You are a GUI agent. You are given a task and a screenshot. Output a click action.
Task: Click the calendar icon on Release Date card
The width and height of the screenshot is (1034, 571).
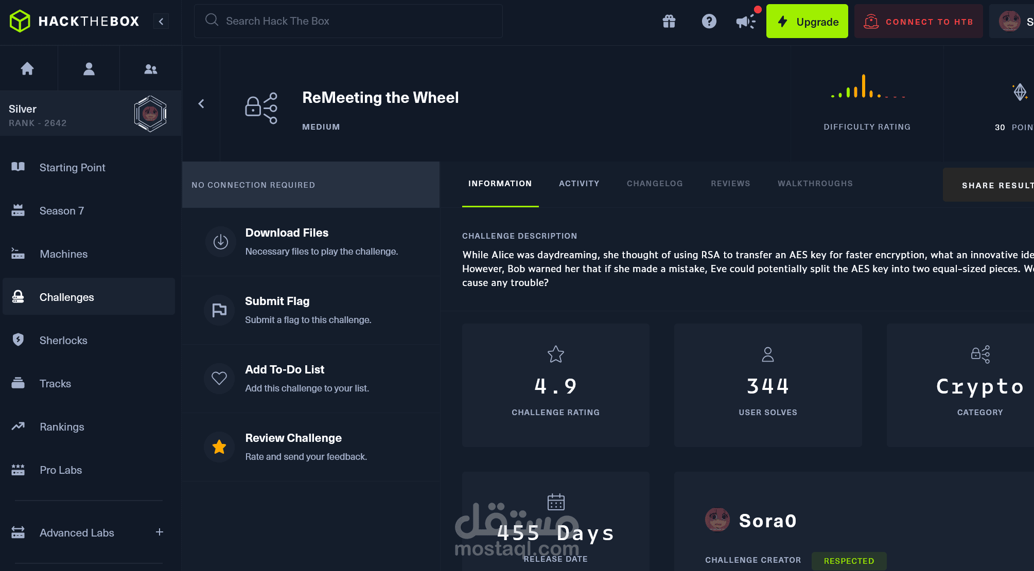pyautogui.click(x=556, y=502)
